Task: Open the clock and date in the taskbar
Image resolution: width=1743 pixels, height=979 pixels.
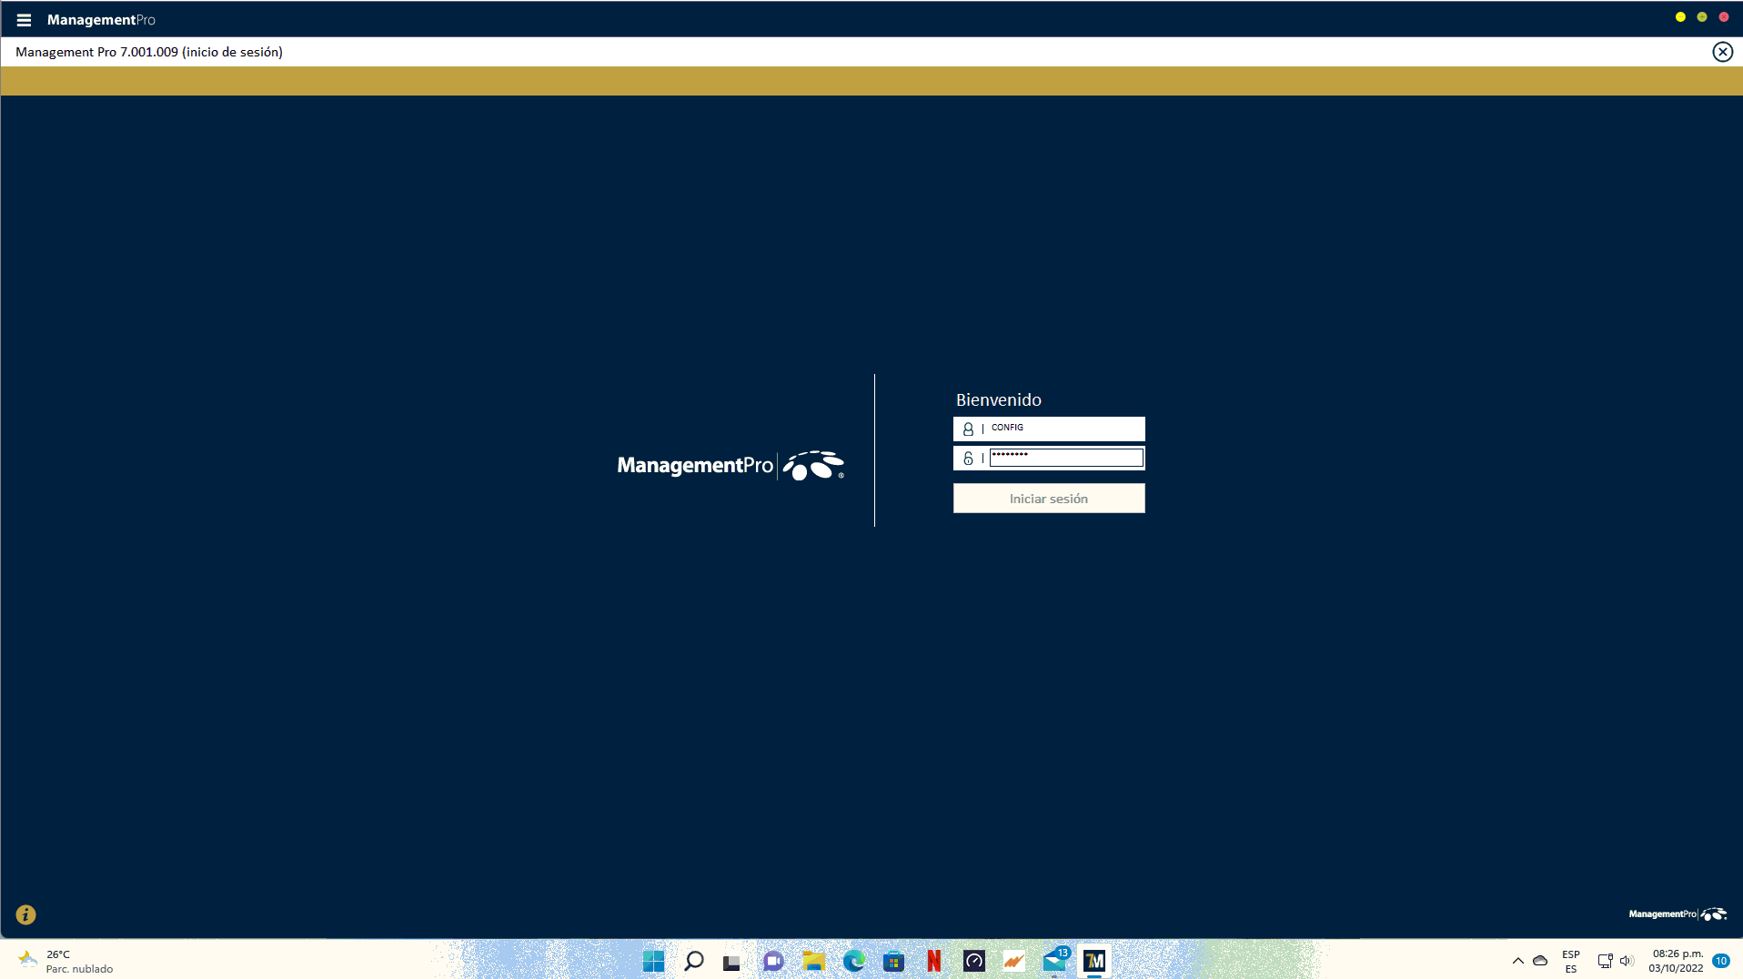Action: click(1676, 961)
